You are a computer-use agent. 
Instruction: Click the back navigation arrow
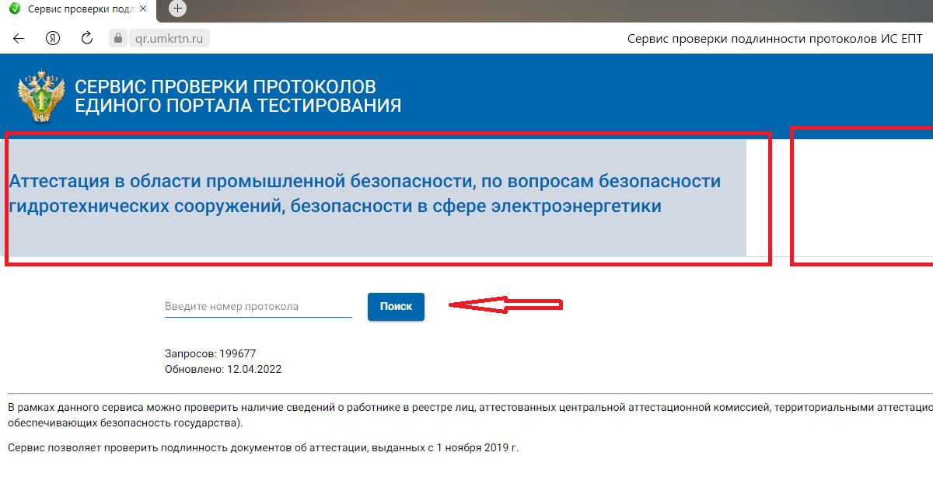coord(19,38)
